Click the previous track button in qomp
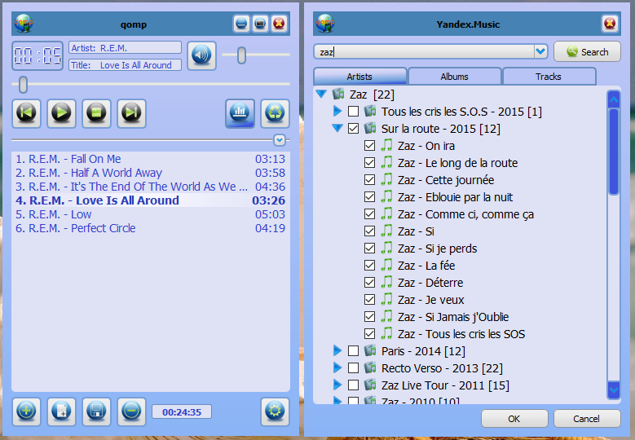The height and width of the screenshot is (440, 635). click(x=26, y=113)
